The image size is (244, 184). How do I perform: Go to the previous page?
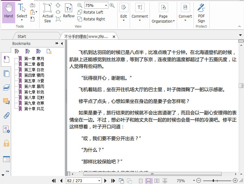(x=61, y=181)
